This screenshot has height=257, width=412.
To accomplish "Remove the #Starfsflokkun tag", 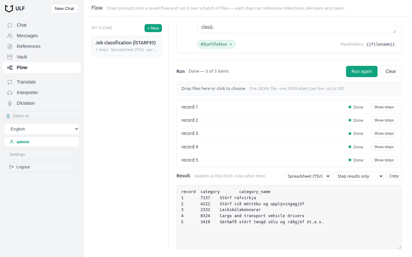I will pos(231,44).
